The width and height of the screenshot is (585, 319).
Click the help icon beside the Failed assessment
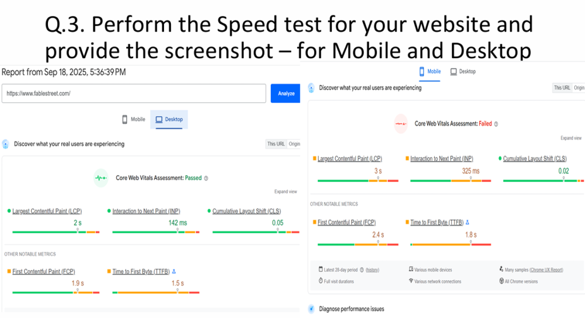[x=496, y=124]
